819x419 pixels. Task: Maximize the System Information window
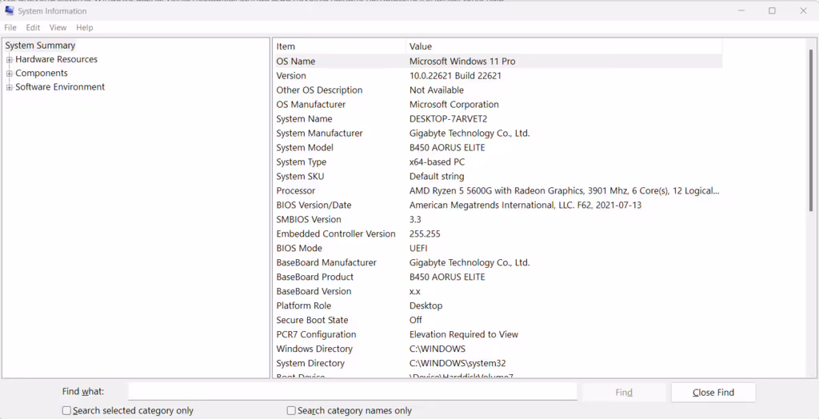point(772,11)
